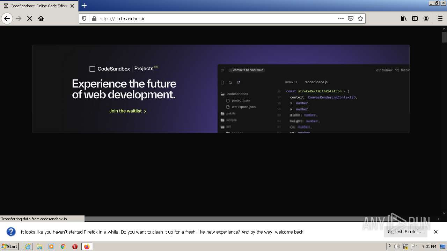447x251 pixels.
Task: Open the Firefox hamburger menu
Action: 440,18
